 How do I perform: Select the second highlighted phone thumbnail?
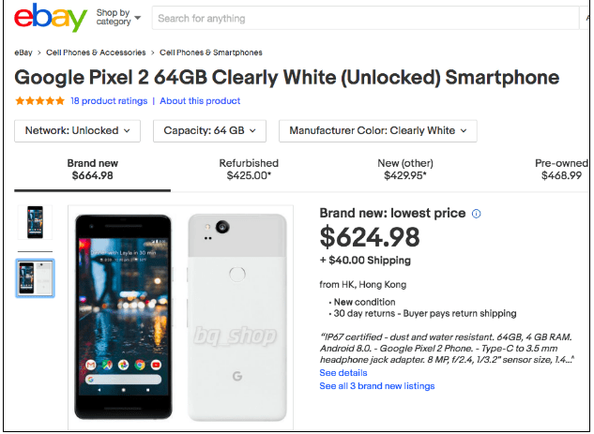pyautogui.click(x=35, y=277)
